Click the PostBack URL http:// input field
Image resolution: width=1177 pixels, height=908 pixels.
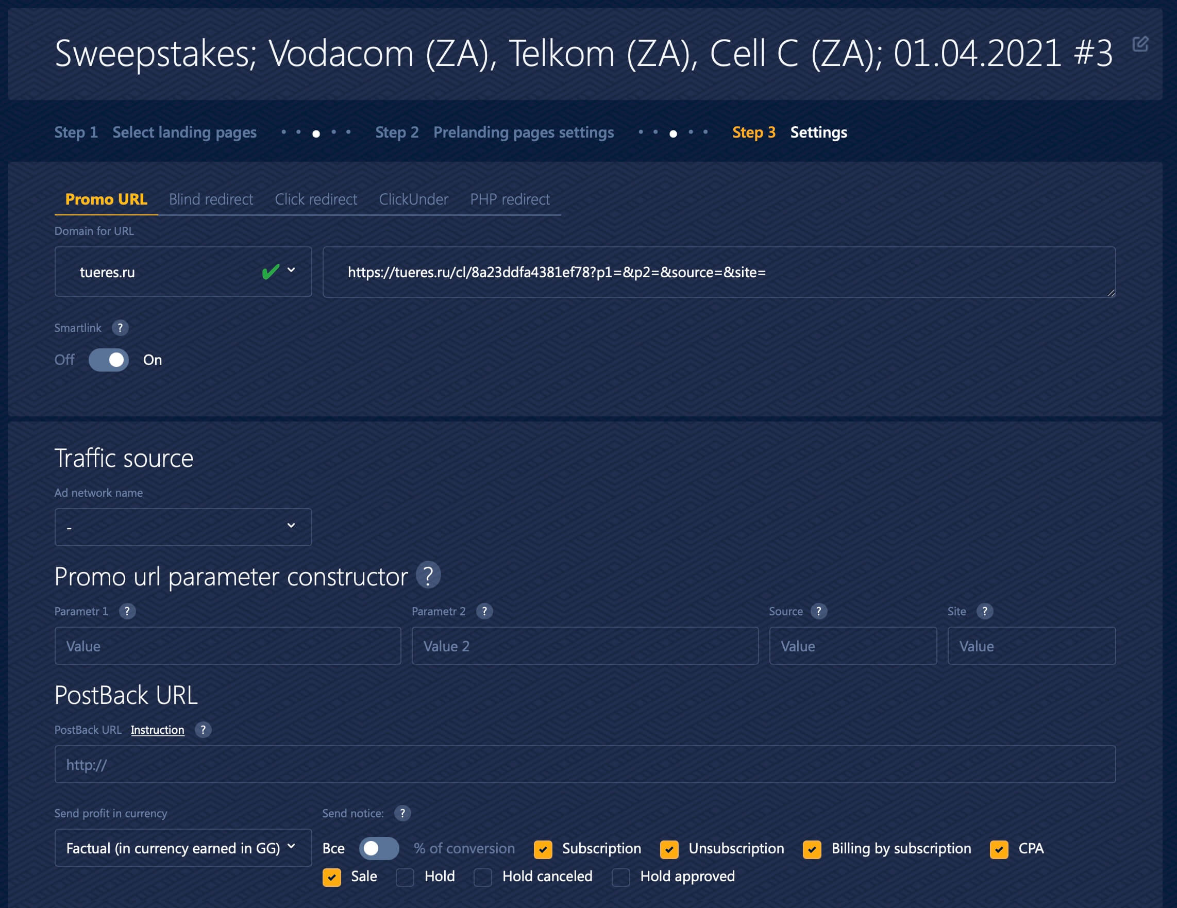coord(585,765)
